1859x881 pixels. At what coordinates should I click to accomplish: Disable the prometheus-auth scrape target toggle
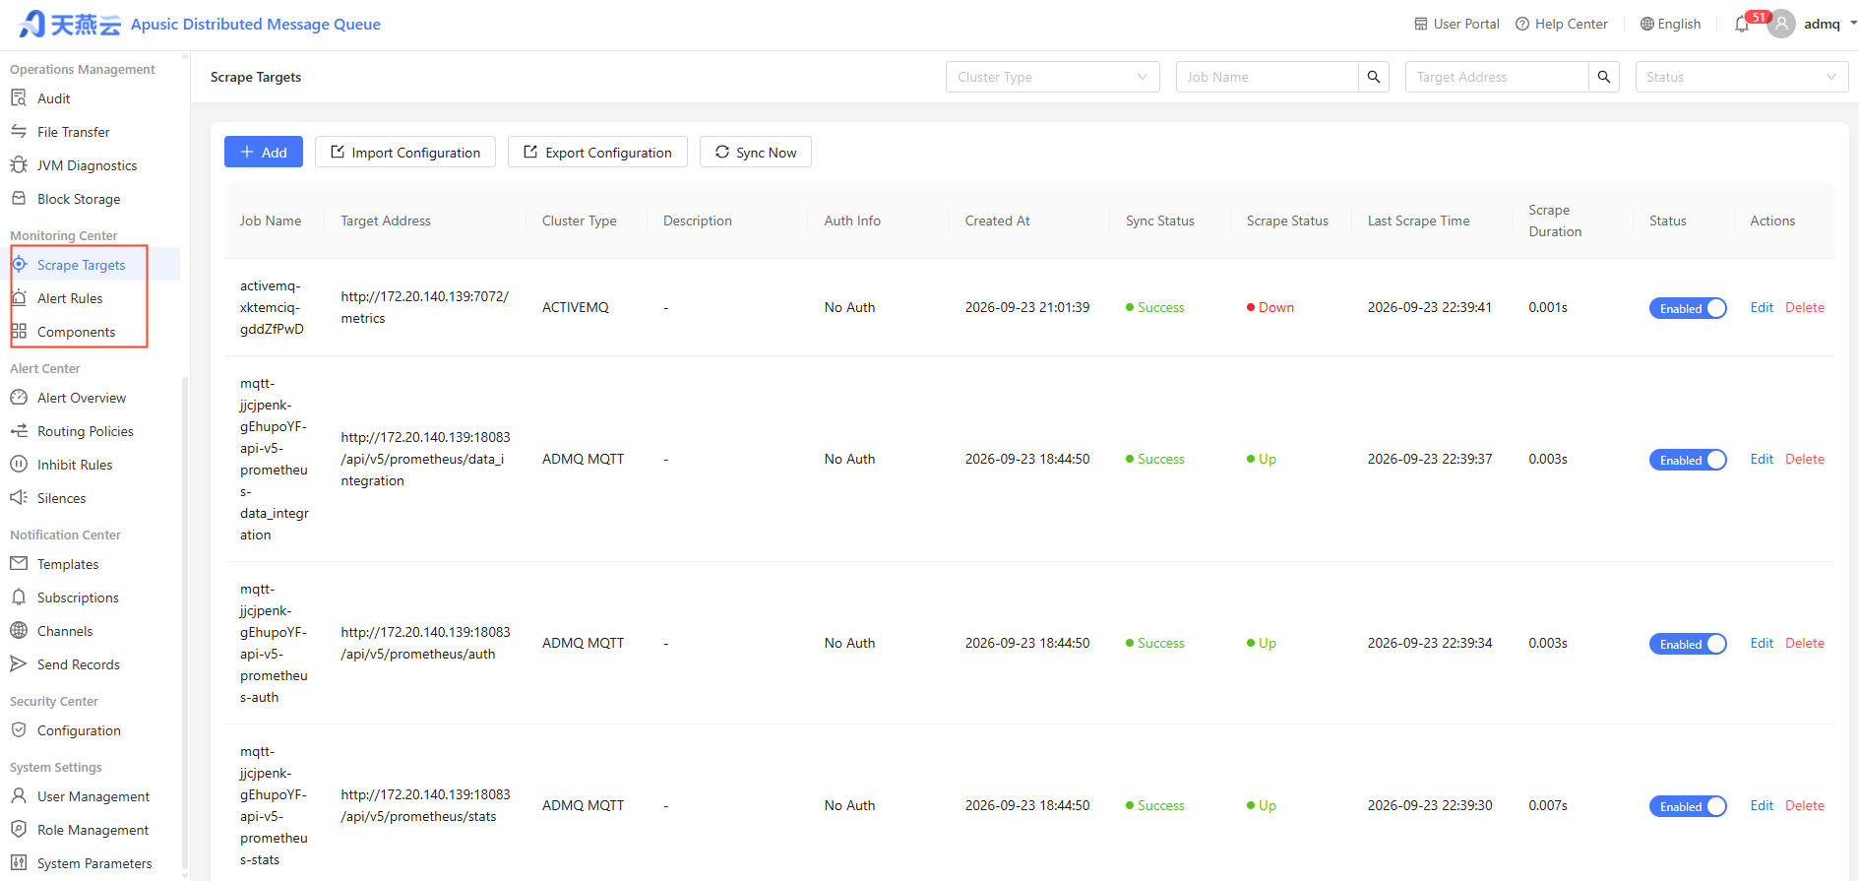(x=1688, y=644)
